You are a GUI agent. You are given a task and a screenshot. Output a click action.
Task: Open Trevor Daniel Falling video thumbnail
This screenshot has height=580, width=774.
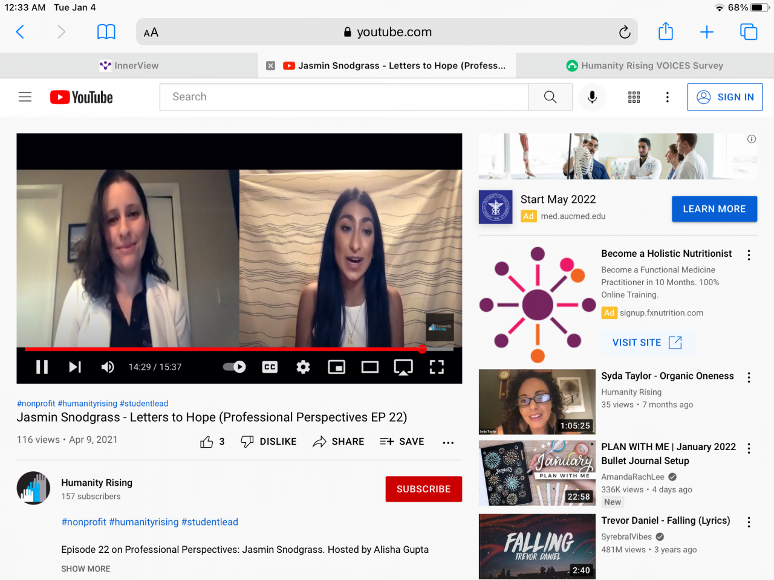(x=537, y=547)
